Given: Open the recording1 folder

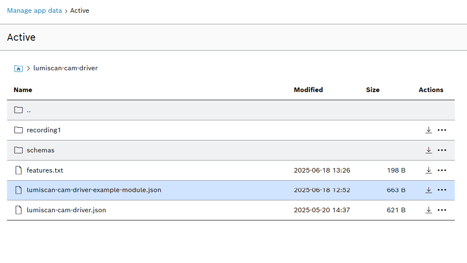Looking at the screenshot, I should [x=43, y=130].
